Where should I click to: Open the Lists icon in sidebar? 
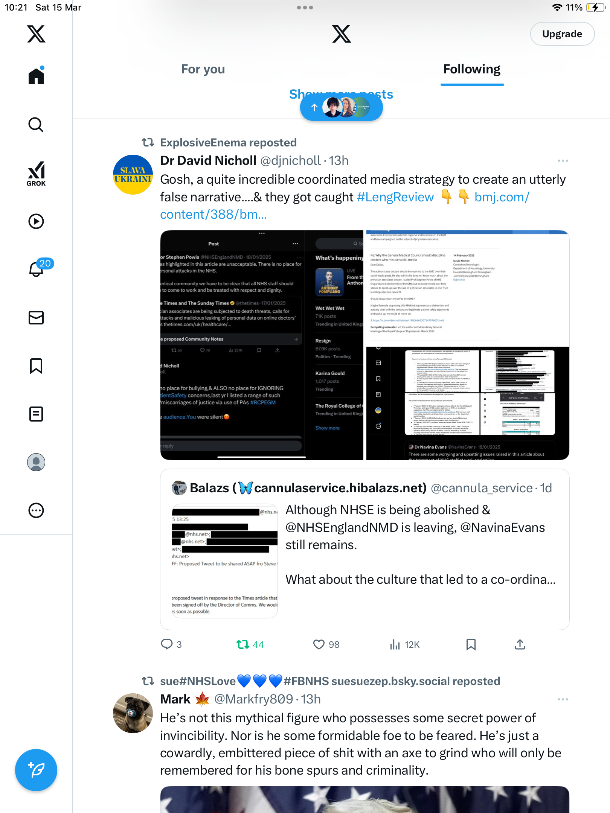pyautogui.click(x=36, y=414)
